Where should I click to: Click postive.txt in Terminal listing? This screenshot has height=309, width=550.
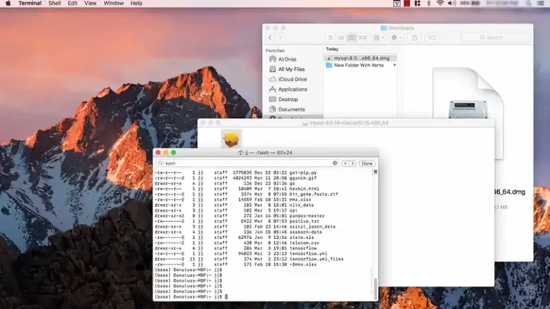(x=304, y=221)
